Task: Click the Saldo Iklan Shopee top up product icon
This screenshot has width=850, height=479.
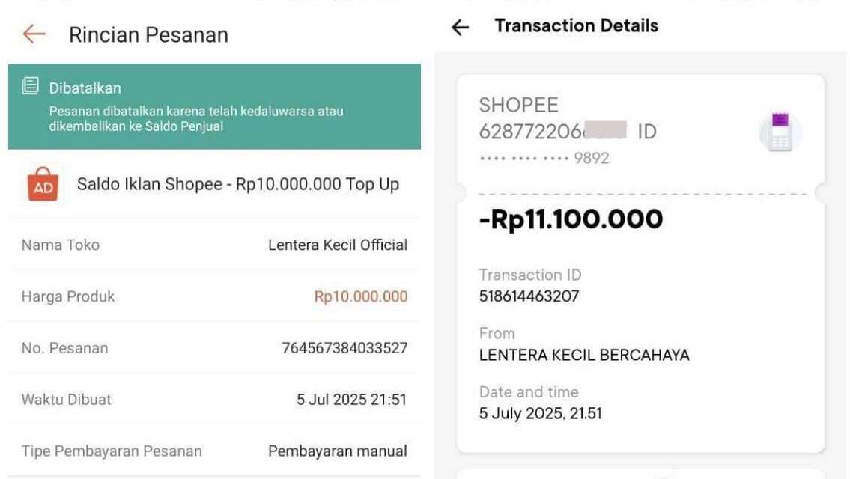Action: tap(42, 183)
